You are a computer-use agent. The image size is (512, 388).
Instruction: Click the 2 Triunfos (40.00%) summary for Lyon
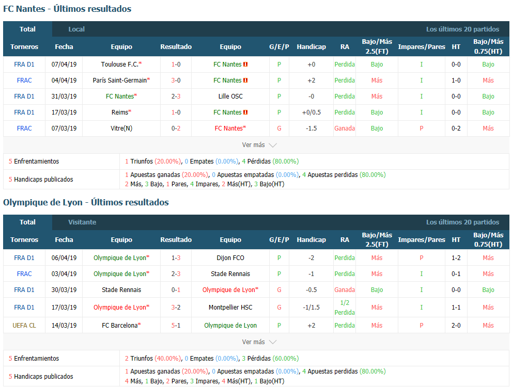tap(153, 359)
